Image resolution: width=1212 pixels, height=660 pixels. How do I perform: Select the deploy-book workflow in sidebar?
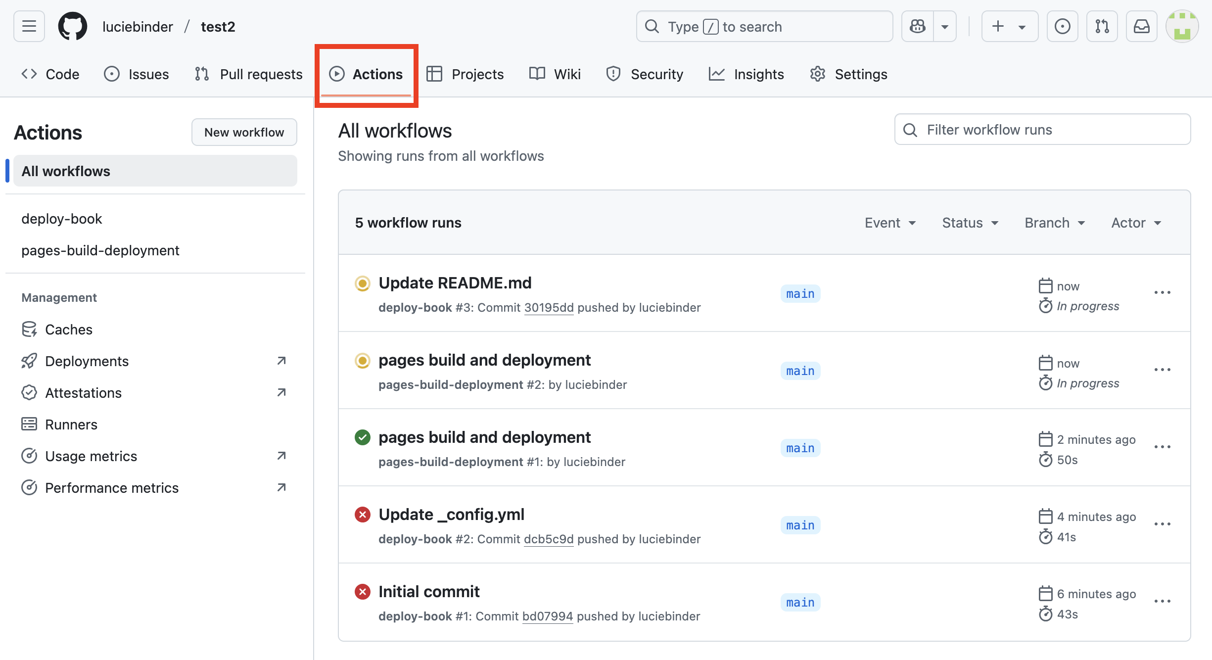point(61,218)
